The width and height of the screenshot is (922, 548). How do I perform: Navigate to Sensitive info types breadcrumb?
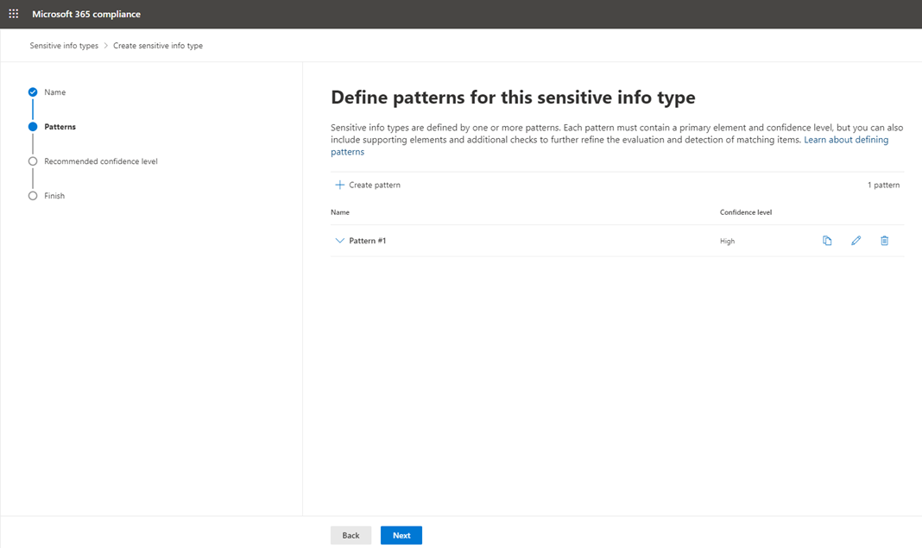[x=64, y=46]
